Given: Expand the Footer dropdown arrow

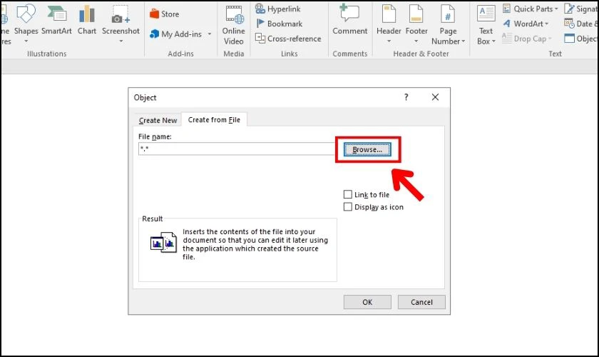Looking at the screenshot, I should point(416,41).
